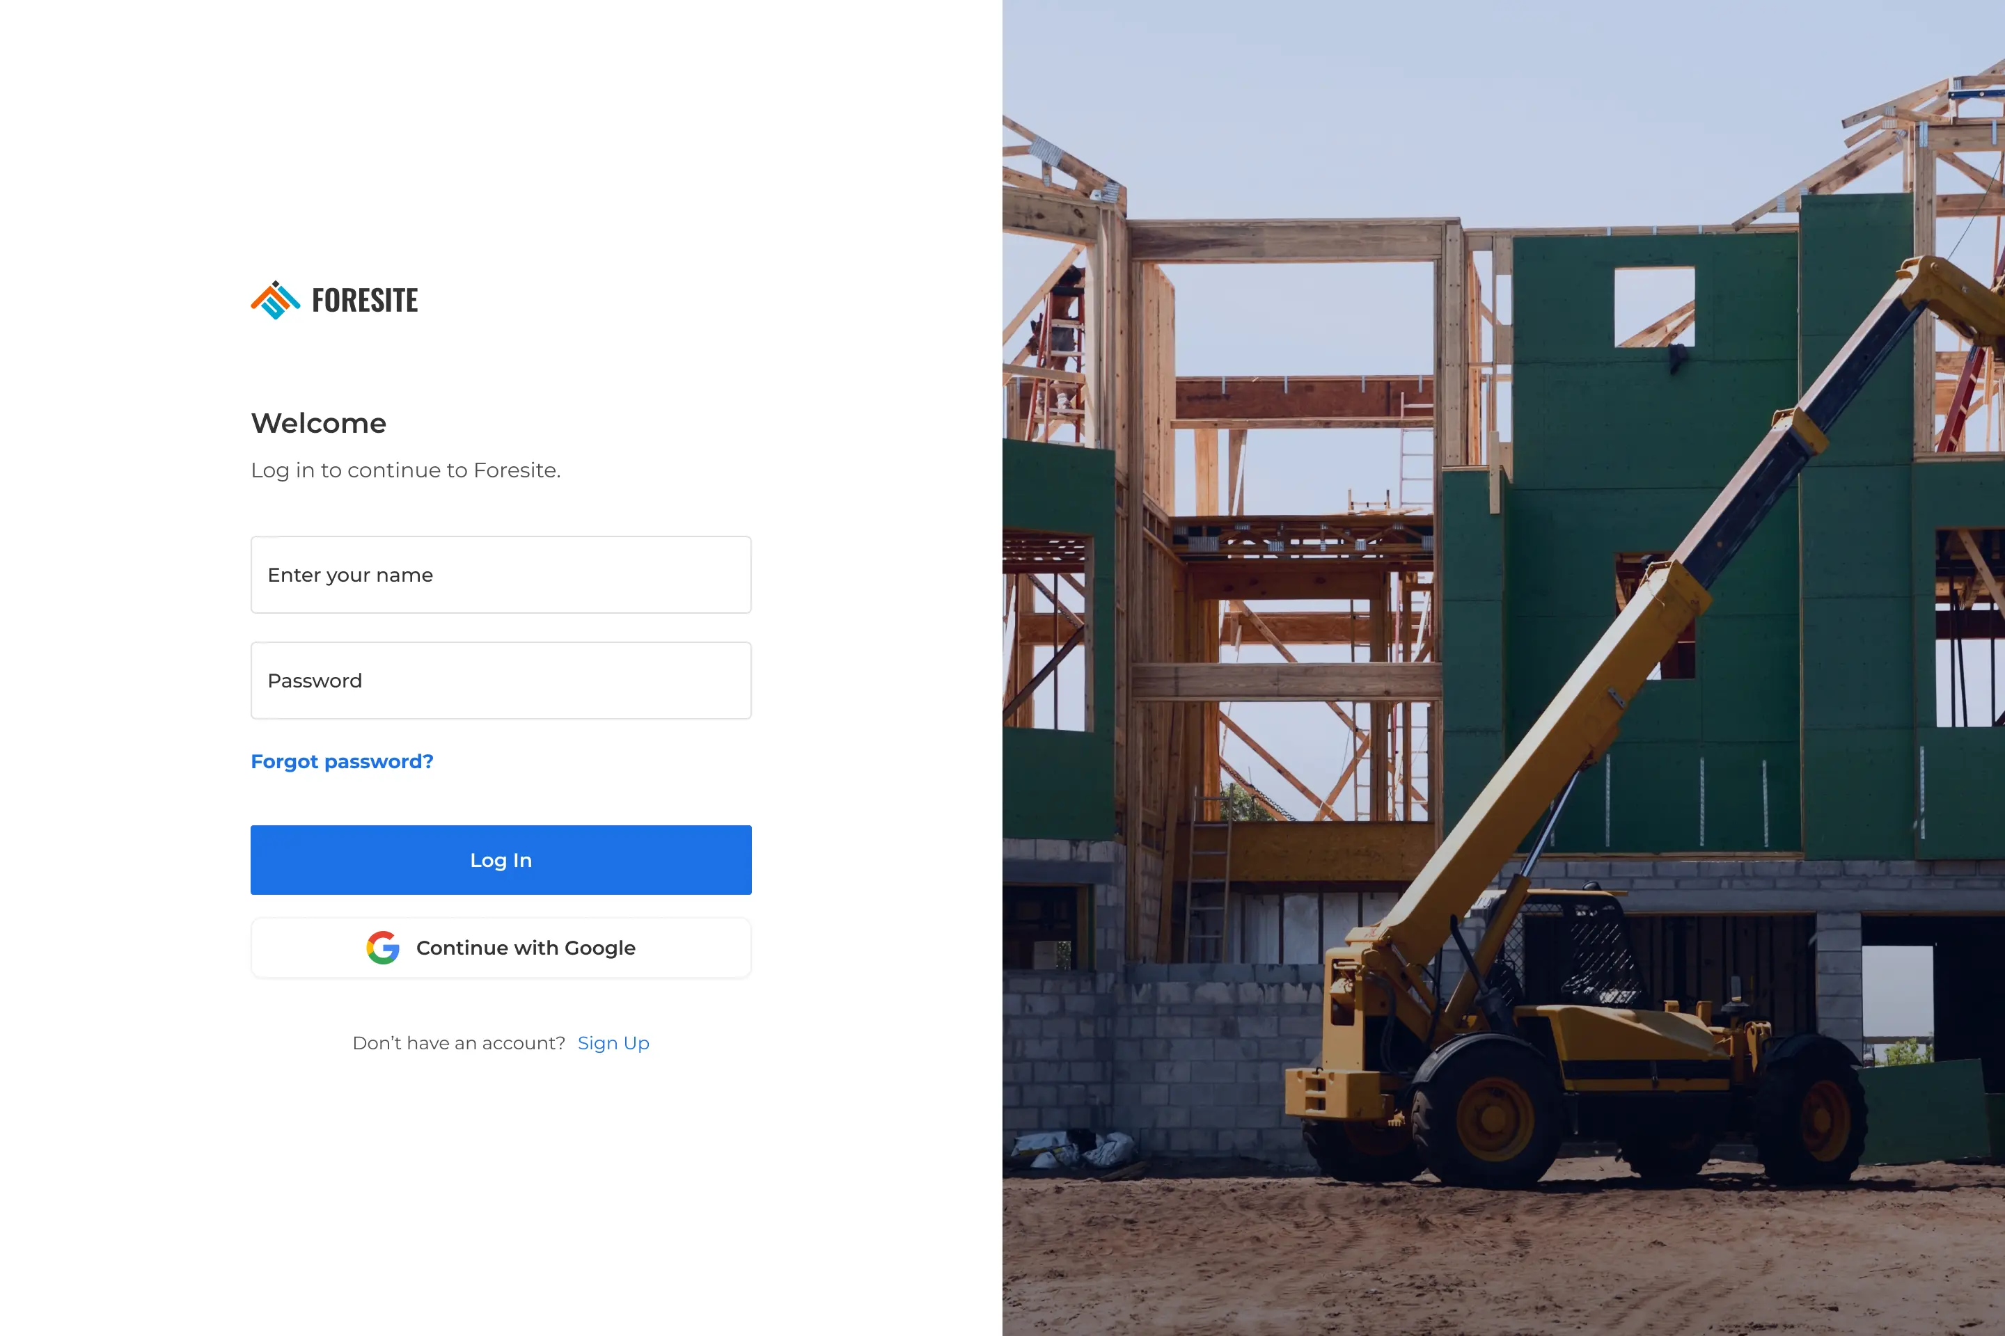Screen dimensions: 2005x1336
Task: Click the FORESITE wordmark text
Action: [x=365, y=301]
